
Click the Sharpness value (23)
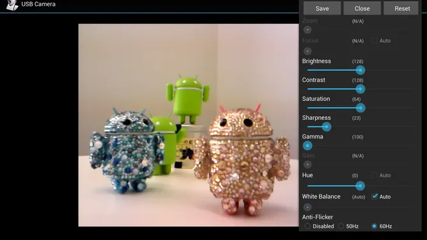(x=356, y=118)
